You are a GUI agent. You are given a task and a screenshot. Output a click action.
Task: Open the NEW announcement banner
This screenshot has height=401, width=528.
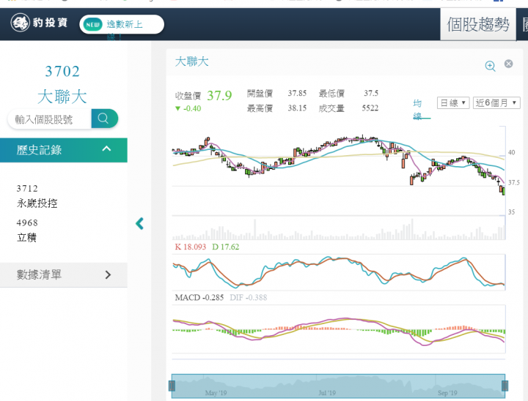click(122, 24)
